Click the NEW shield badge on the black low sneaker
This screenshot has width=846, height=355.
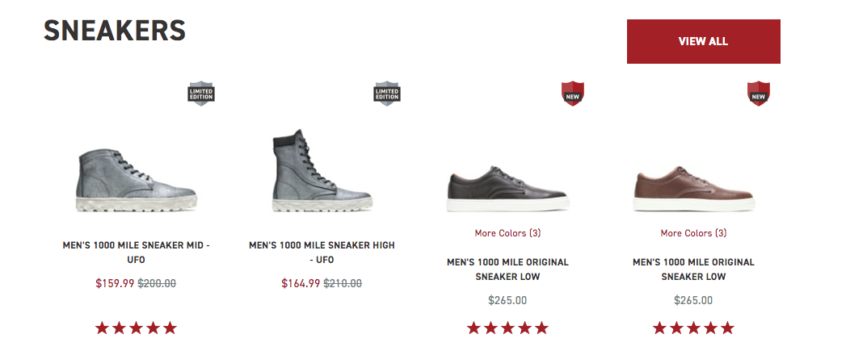point(572,94)
